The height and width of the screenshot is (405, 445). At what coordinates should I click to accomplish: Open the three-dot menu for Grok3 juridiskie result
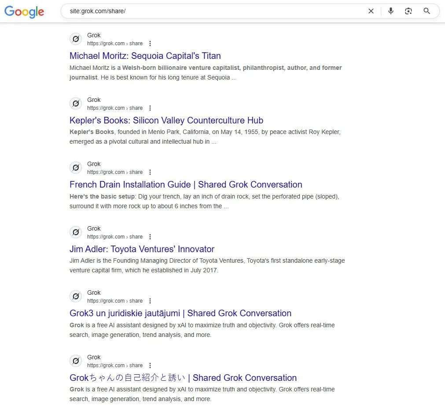(x=150, y=300)
